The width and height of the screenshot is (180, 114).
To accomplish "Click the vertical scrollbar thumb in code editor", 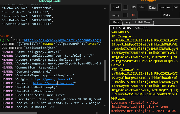I will point(105,70).
